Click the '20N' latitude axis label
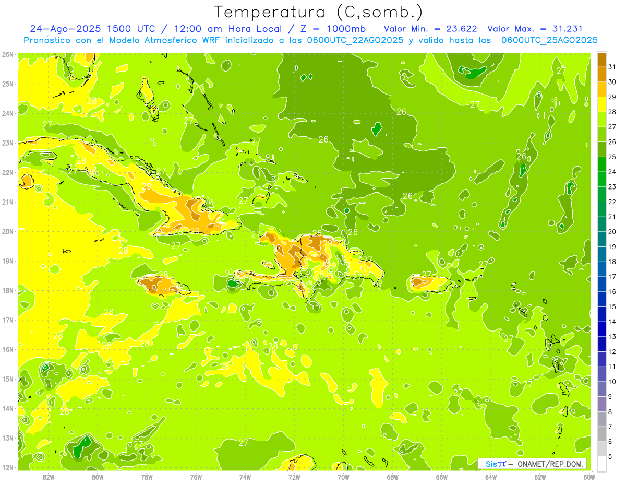 pos(7,231)
